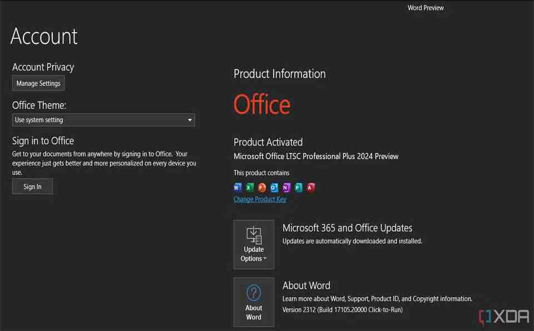Click the purple OneNote icon
The image size is (534, 331).
tap(286, 188)
